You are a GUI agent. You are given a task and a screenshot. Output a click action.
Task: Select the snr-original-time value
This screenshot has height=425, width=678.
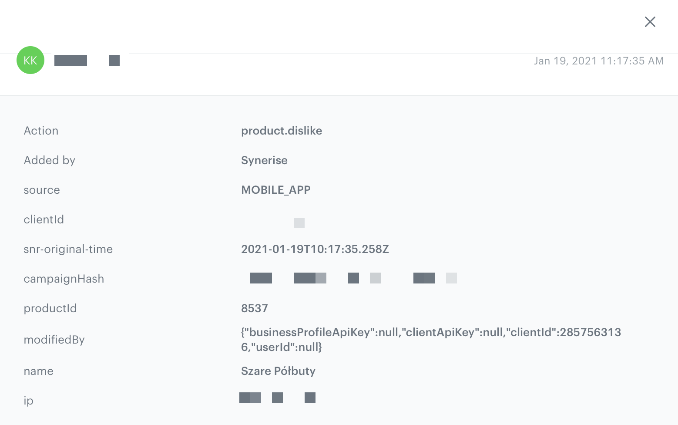[x=315, y=249]
